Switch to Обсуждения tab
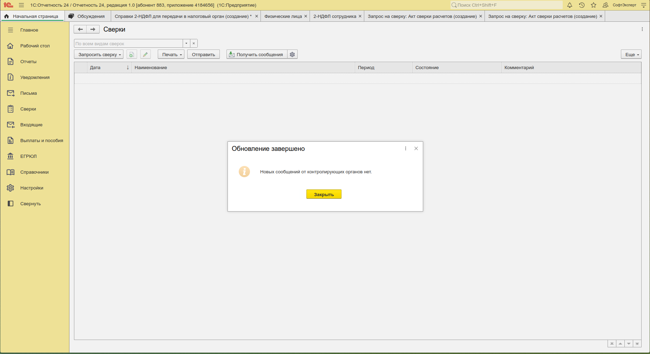650x354 pixels. click(x=88, y=16)
